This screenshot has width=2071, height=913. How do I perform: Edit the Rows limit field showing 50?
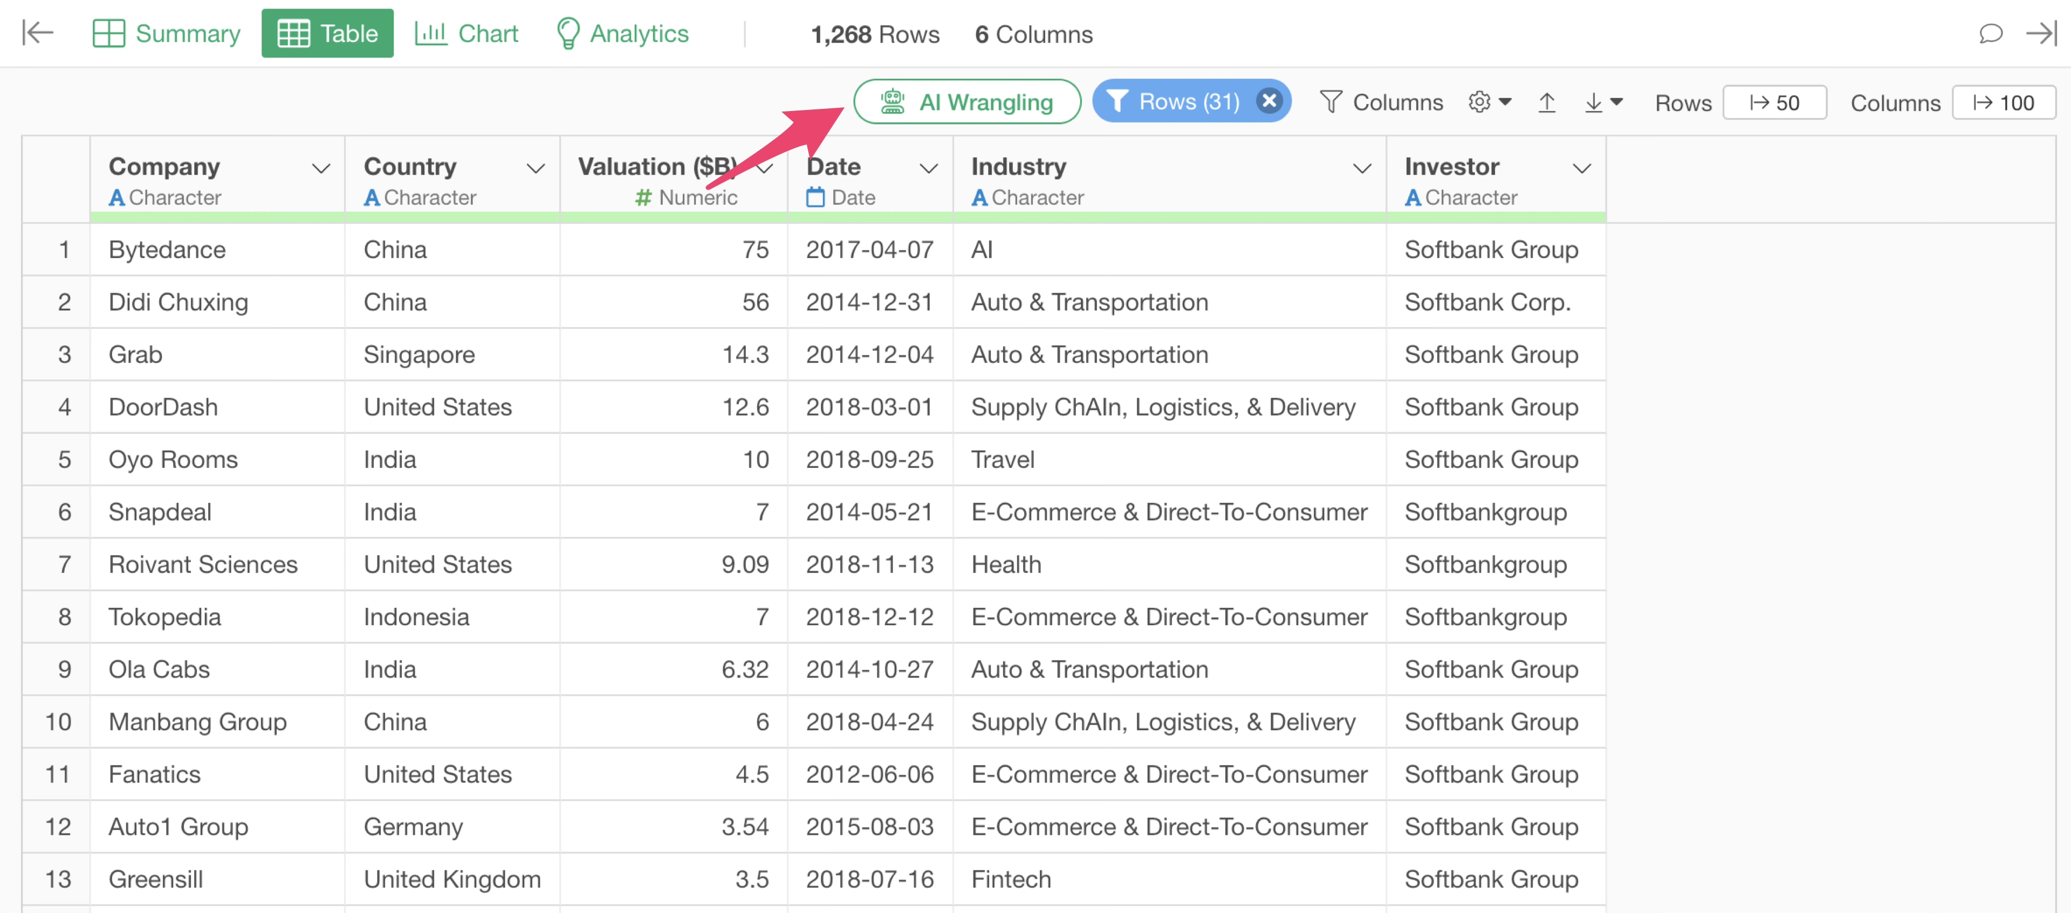click(x=1774, y=103)
